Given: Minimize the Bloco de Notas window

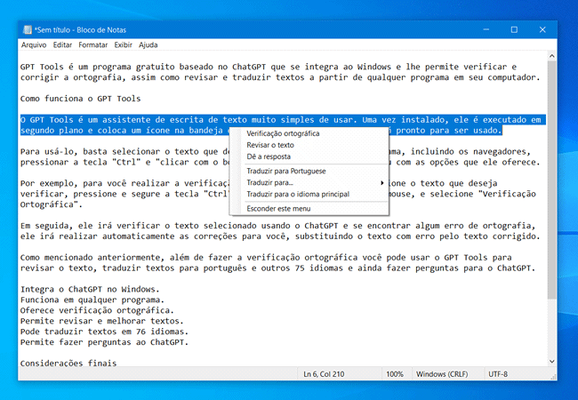Looking at the screenshot, I should coord(486,30).
